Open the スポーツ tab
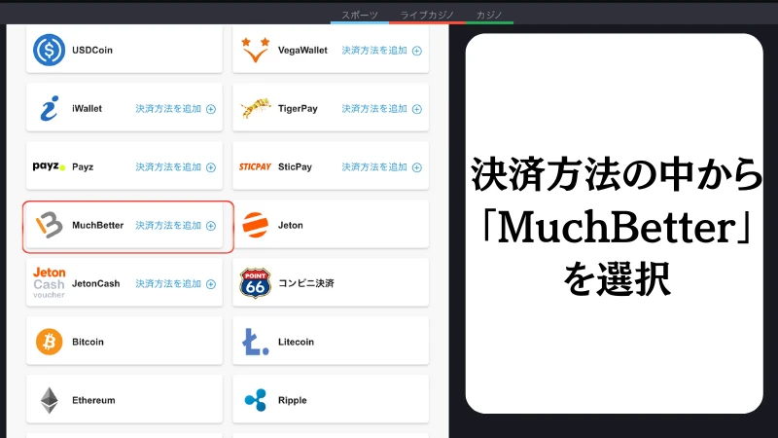This screenshot has width=778, height=438. [x=360, y=15]
